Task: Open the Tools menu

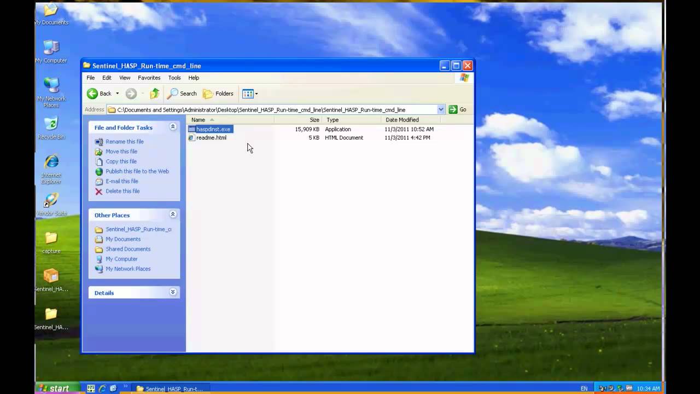Action: 174,78
